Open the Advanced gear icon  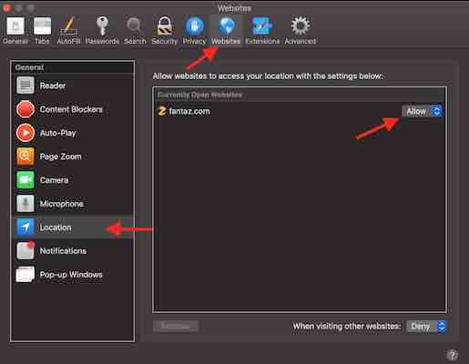(x=301, y=26)
